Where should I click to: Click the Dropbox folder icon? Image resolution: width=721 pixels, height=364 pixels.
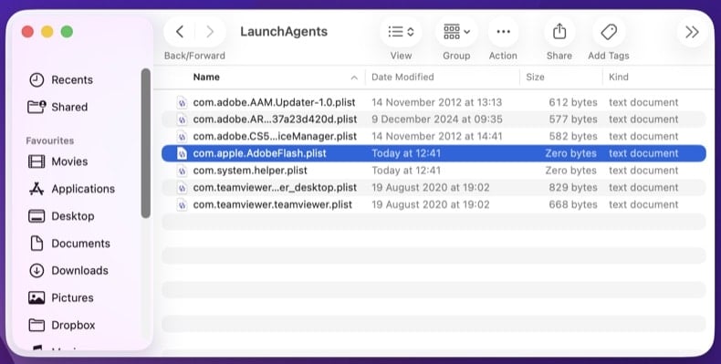tap(37, 325)
